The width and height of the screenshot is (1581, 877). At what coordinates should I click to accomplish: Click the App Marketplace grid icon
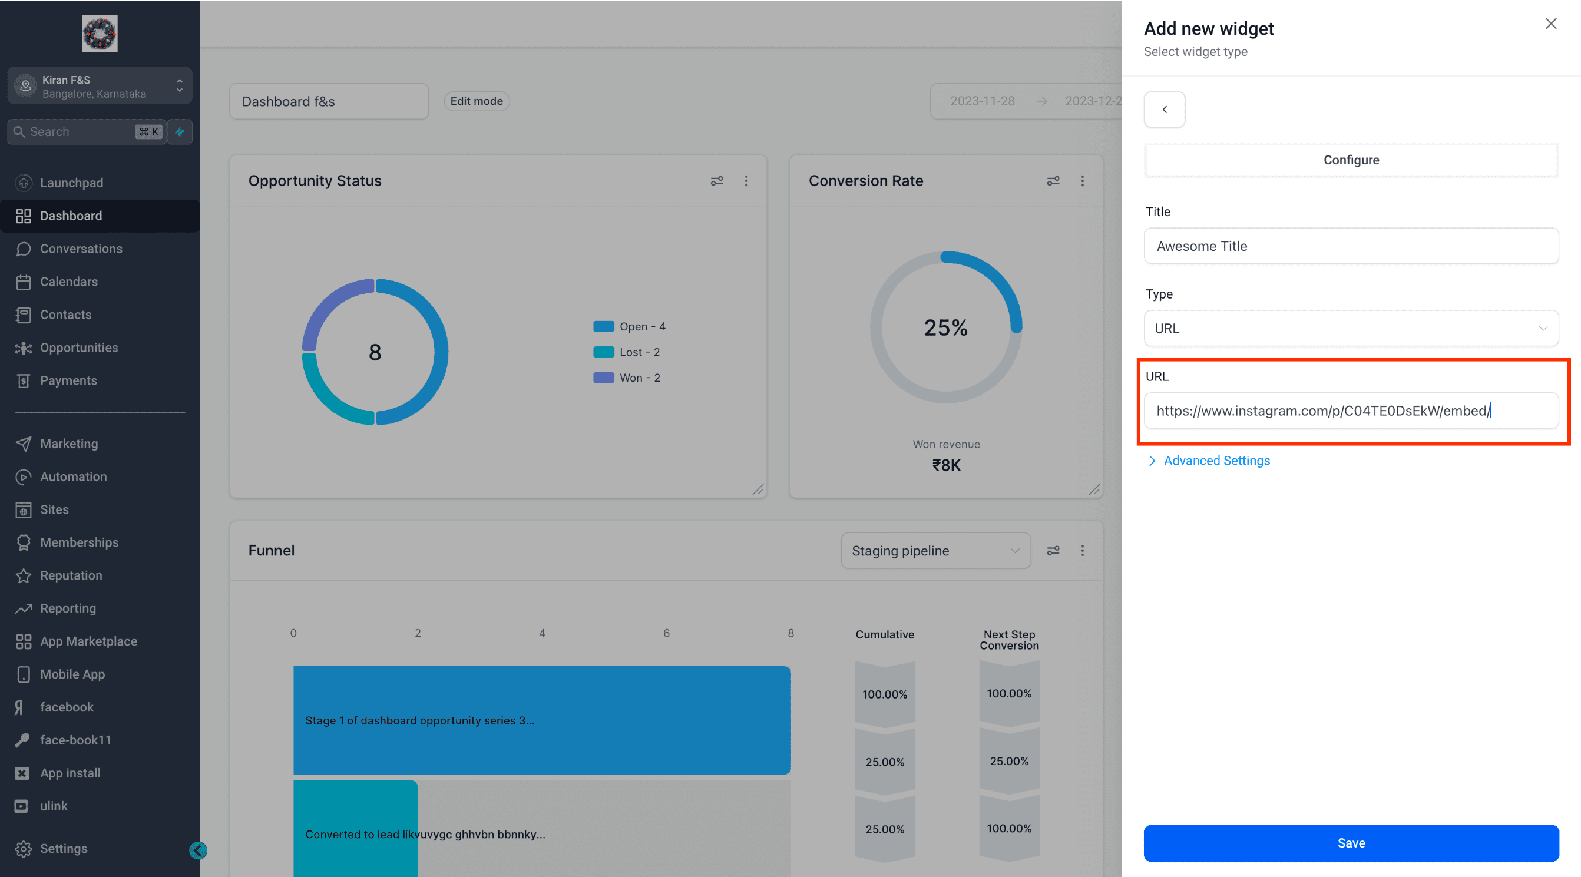(24, 641)
